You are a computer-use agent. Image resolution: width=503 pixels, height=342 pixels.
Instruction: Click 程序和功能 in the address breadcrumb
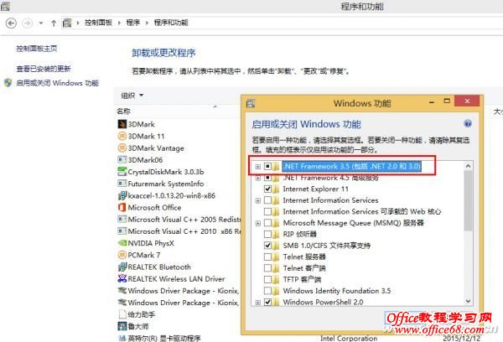point(171,23)
